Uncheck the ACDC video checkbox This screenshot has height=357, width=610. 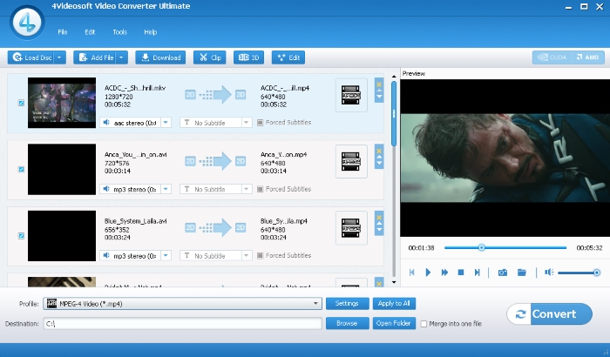click(21, 103)
